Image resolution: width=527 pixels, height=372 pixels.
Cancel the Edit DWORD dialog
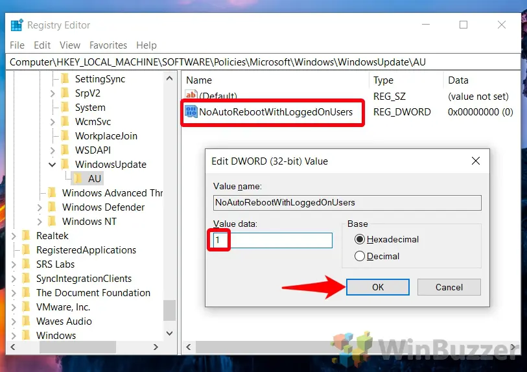pyautogui.click(x=449, y=287)
